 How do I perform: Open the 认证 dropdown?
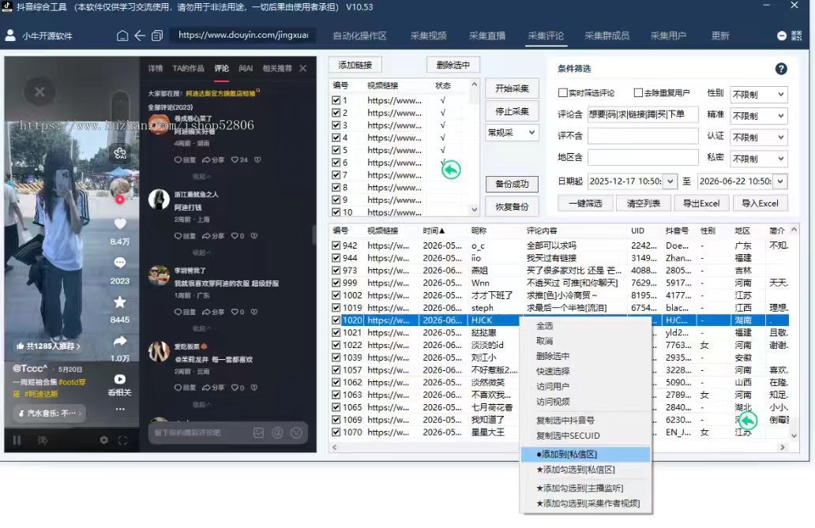(x=759, y=137)
